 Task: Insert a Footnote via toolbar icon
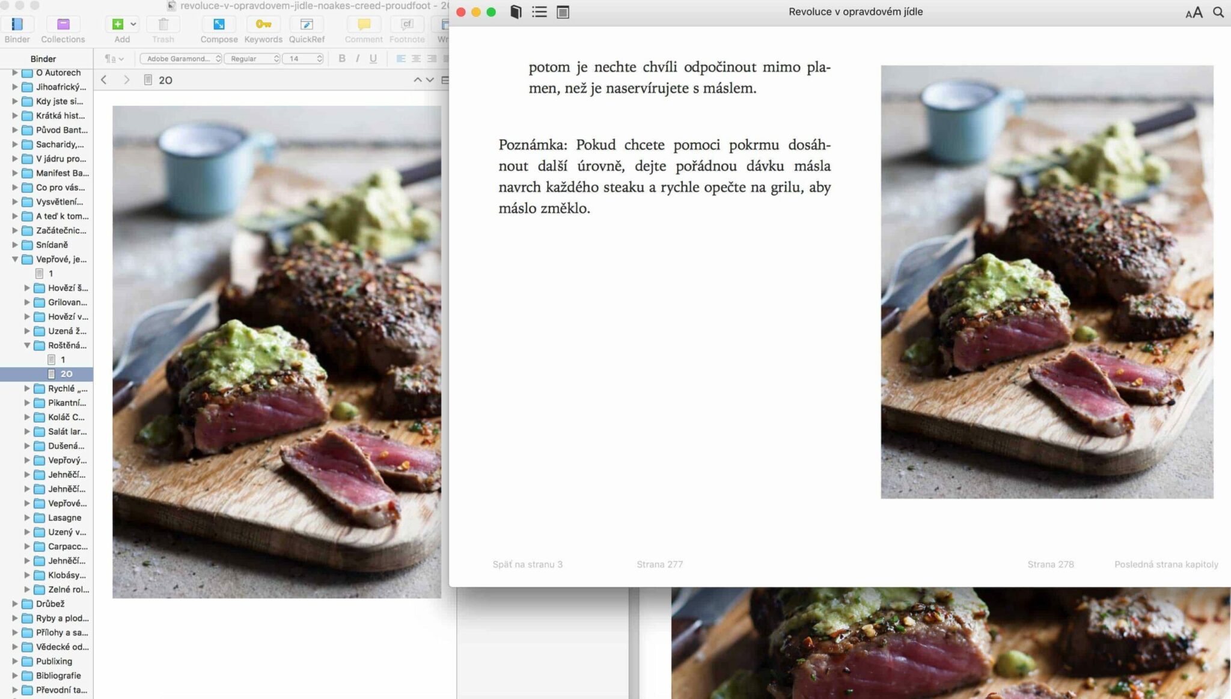[x=407, y=24]
